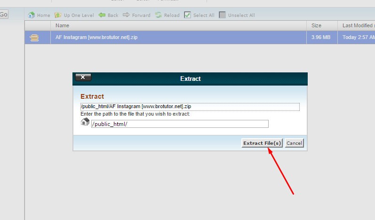Select the zip archive icon in file row
This screenshot has height=220, width=375.
(34, 38)
